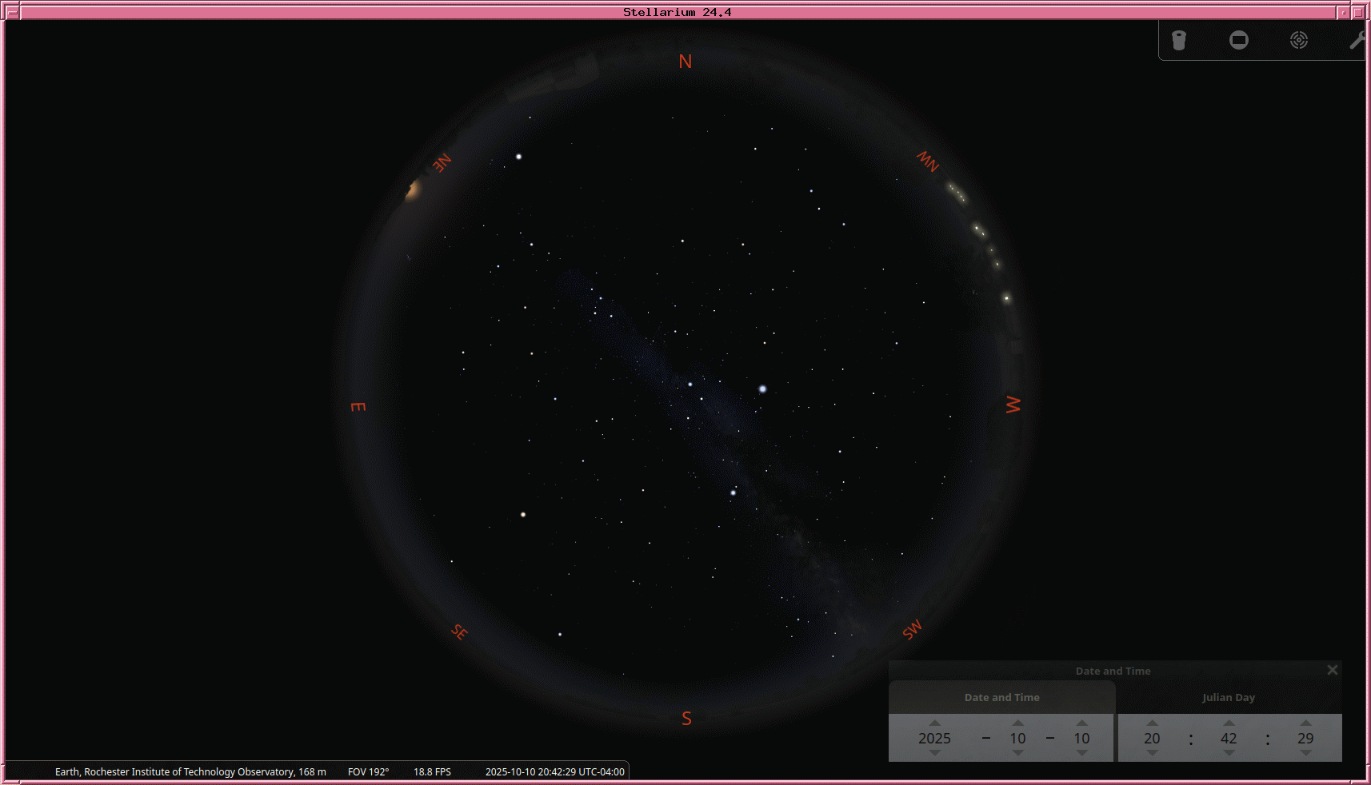The width and height of the screenshot is (1371, 785).
Task: Open the window menu in title bar
Action: coord(12,12)
